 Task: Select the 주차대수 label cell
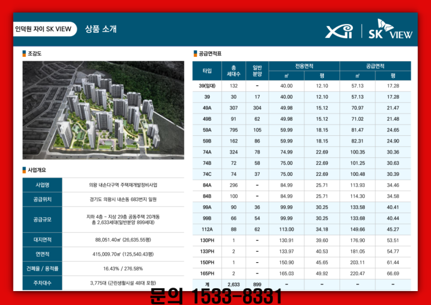[42, 283]
